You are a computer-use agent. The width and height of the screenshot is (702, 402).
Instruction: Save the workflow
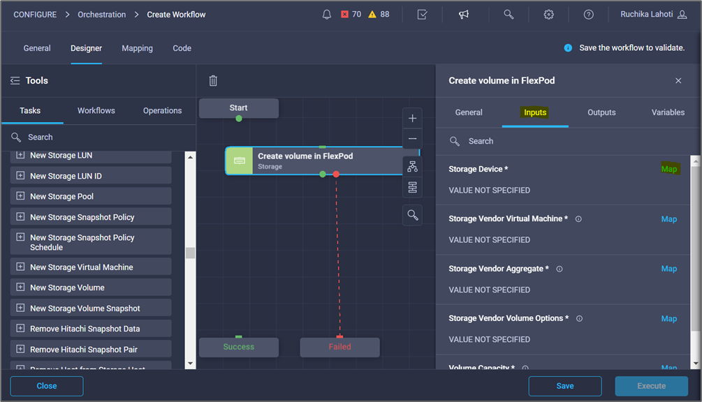(x=564, y=386)
